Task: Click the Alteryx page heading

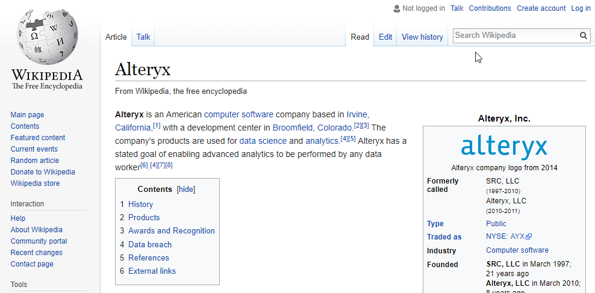Action: (x=143, y=69)
